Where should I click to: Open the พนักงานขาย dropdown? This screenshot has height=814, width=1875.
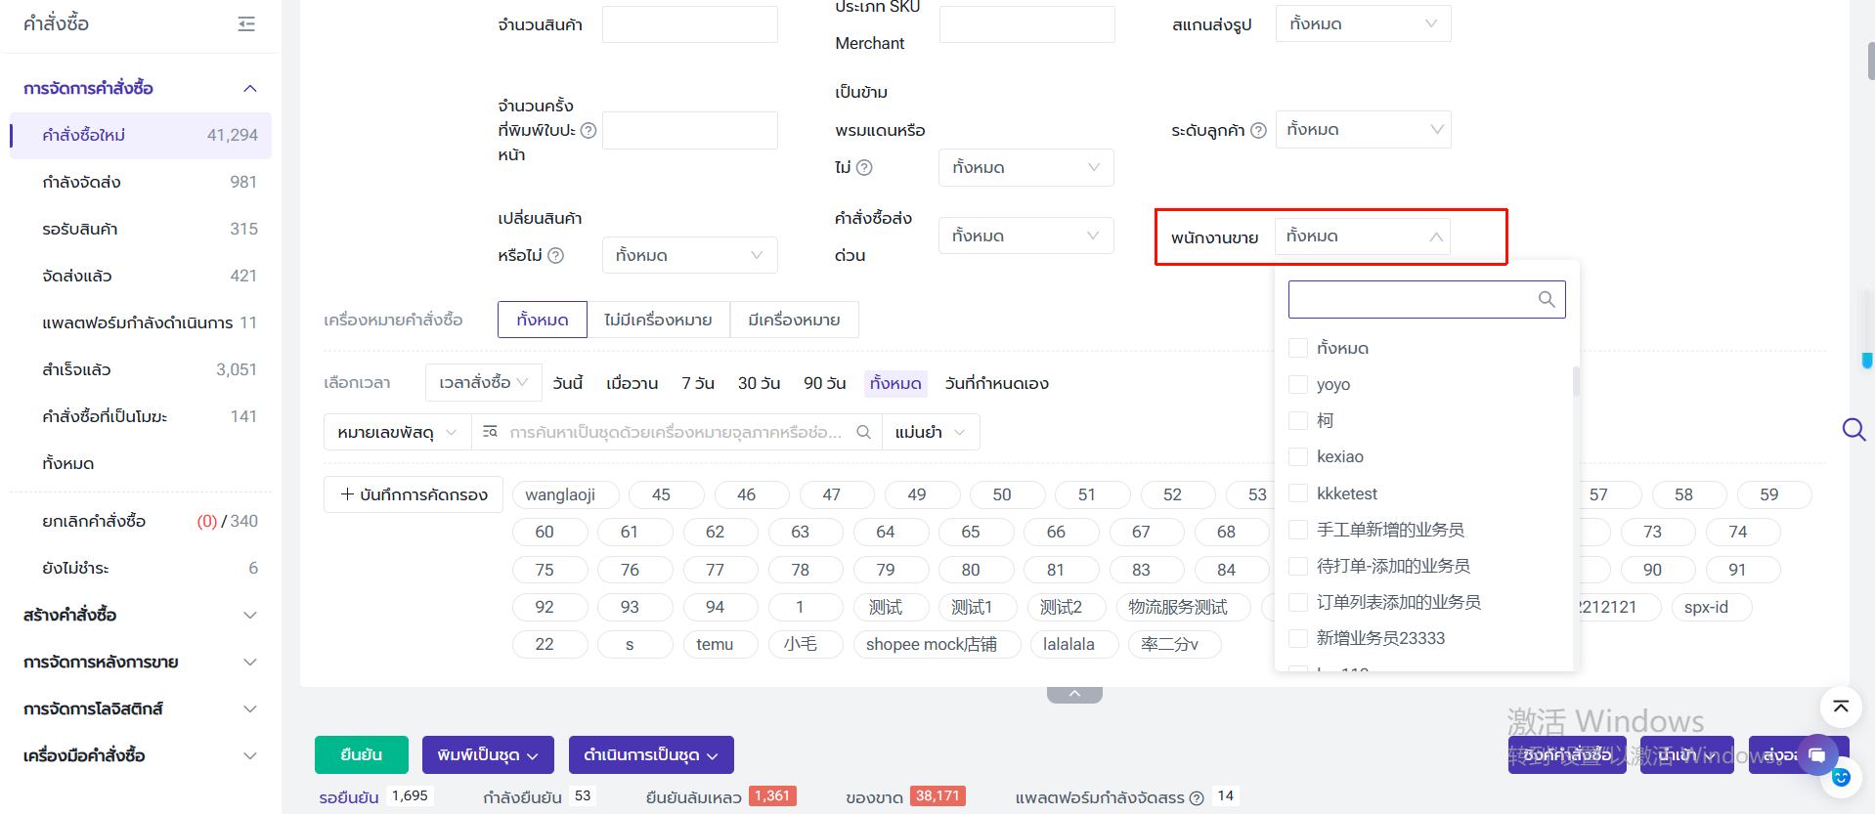point(1362,236)
